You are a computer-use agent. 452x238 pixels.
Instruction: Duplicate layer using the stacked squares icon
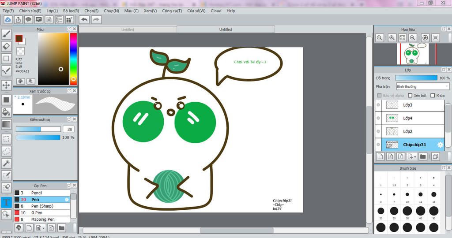[x=436, y=156]
